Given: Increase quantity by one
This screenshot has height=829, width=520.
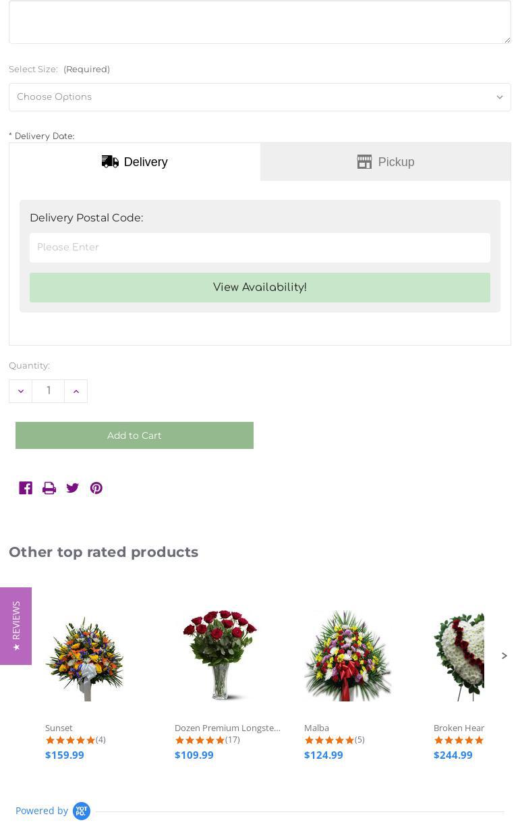Looking at the screenshot, I should [x=76, y=392].
